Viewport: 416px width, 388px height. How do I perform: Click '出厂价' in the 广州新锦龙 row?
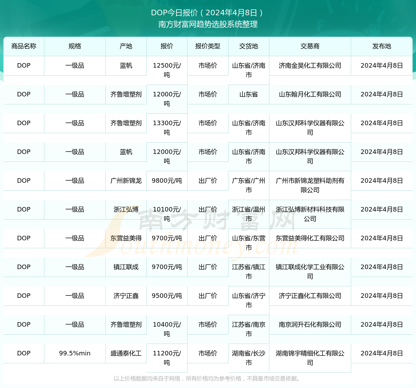[x=208, y=181]
